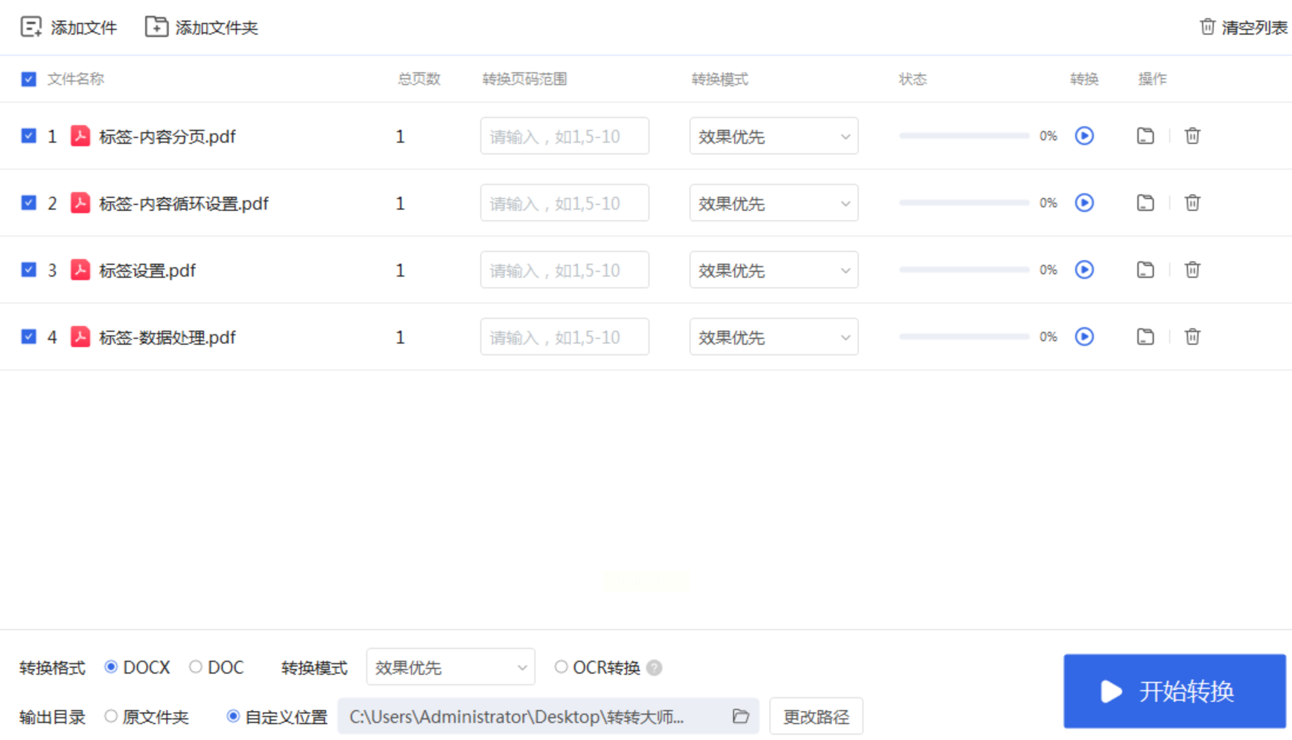Expand 转换模式 dropdown for 标签-内容分页.pdf
This screenshot has width=1292, height=740.
tap(773, 136)
